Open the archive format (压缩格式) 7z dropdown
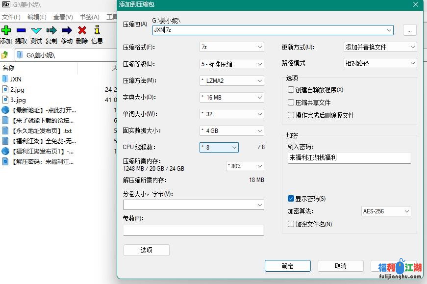Image resolution: width=427 pixels, height=284 pixels. click(x=232, y=47)
